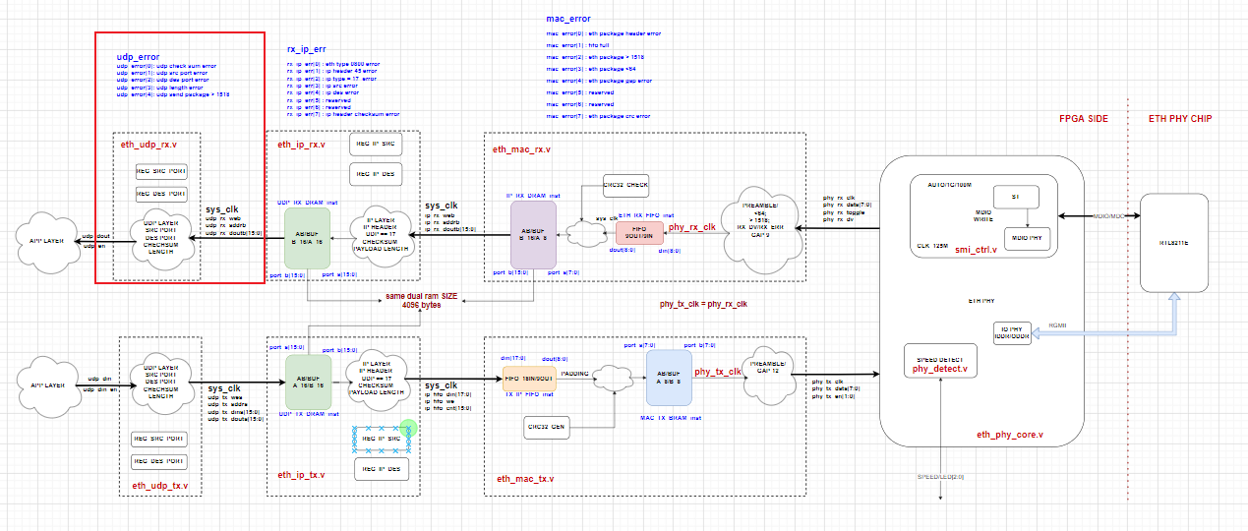Select IP LAYER cloud in eth_ip_tx.v
1248x531 pixels.
376,379
